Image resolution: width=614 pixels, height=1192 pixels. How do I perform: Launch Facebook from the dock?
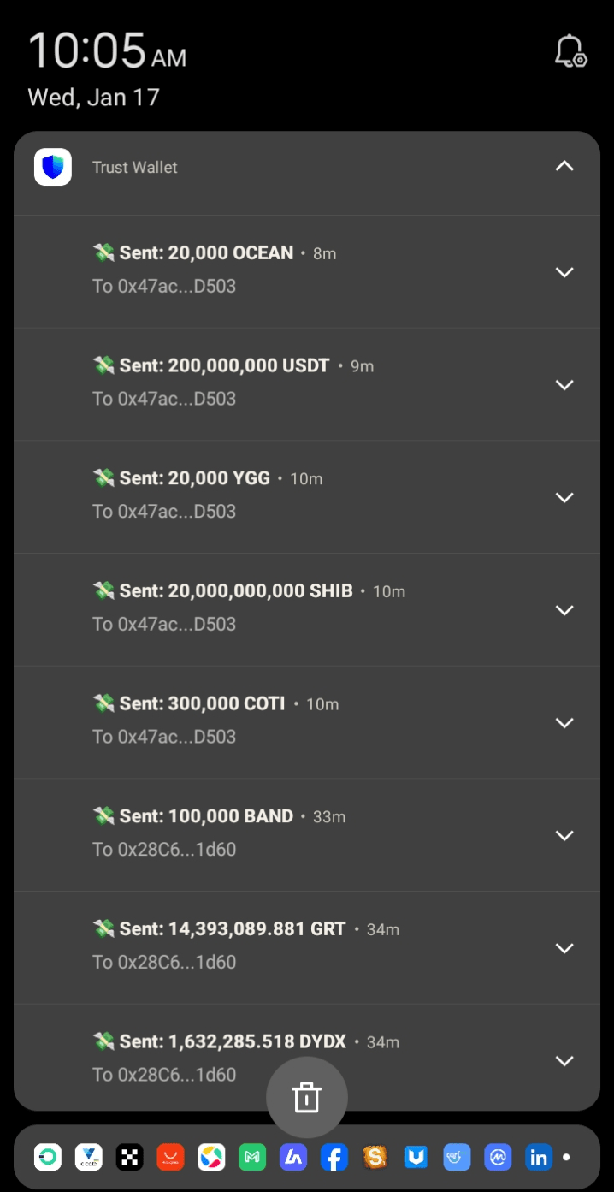[334, 1157]
